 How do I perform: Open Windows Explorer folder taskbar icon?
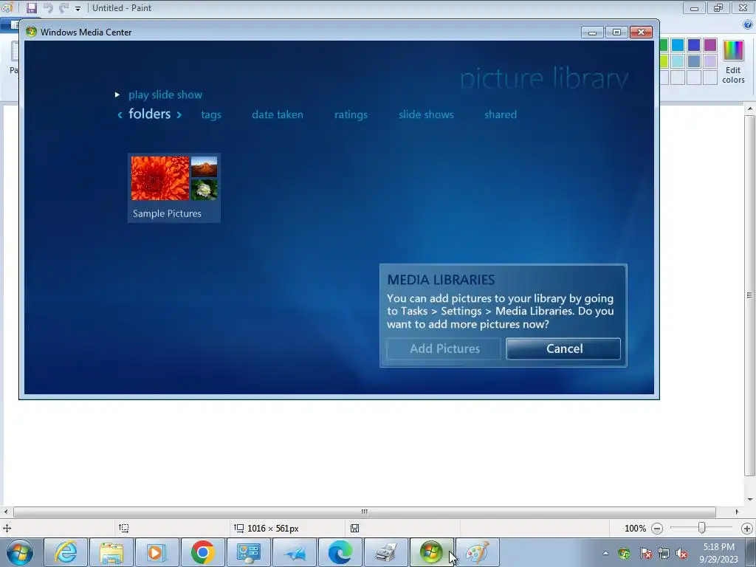(111, 552)
